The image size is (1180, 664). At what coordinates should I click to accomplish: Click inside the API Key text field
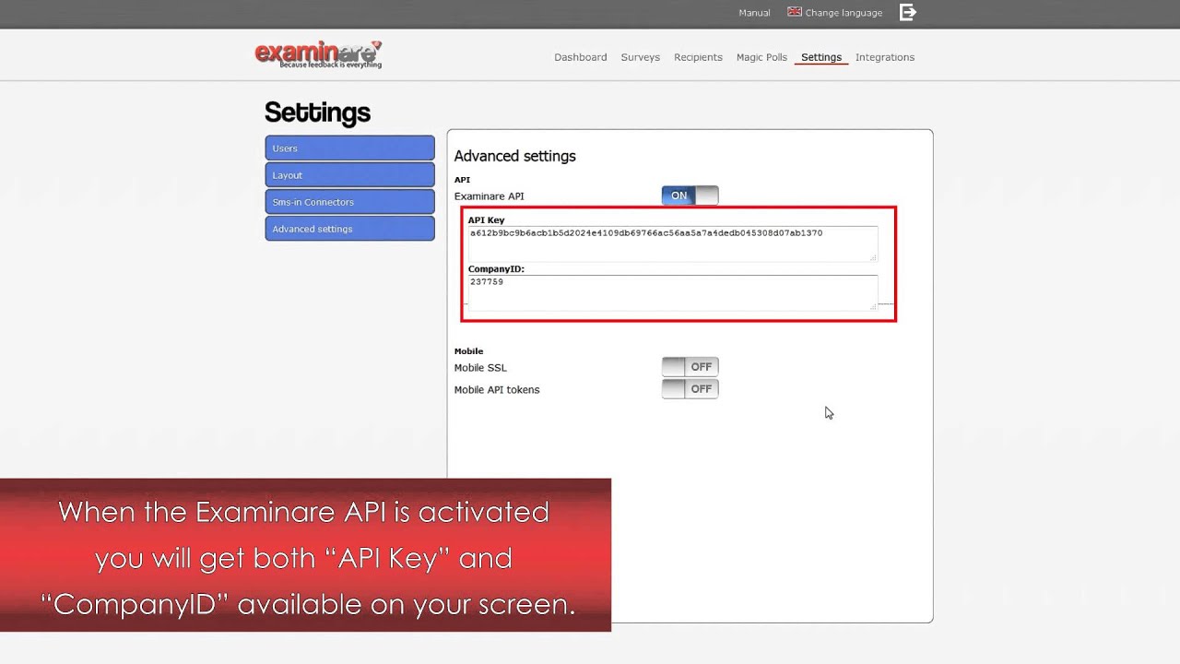673,243
